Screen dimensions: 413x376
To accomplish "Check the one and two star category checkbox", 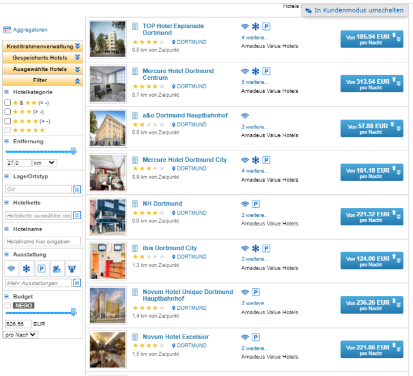I will (x=8, y=102).
